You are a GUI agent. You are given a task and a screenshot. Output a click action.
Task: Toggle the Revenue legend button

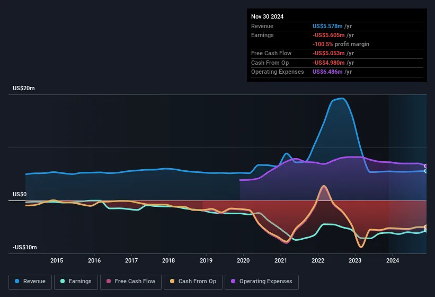coord(30,282)
